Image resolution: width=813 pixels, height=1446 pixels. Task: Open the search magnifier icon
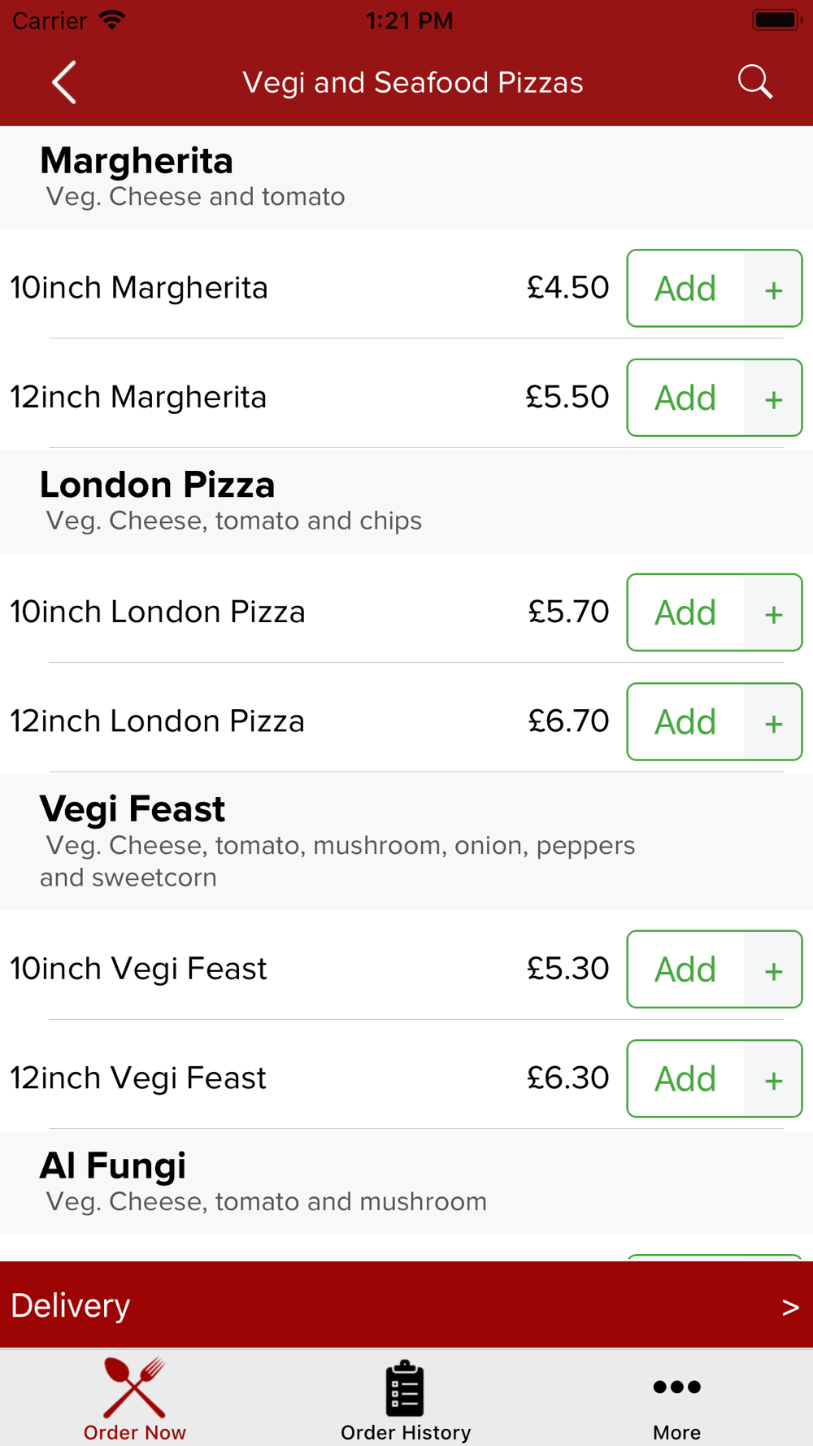[x=754, y=82]
